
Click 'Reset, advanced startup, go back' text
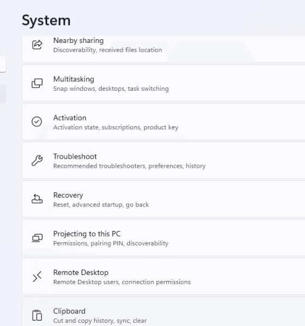[101, 205]
